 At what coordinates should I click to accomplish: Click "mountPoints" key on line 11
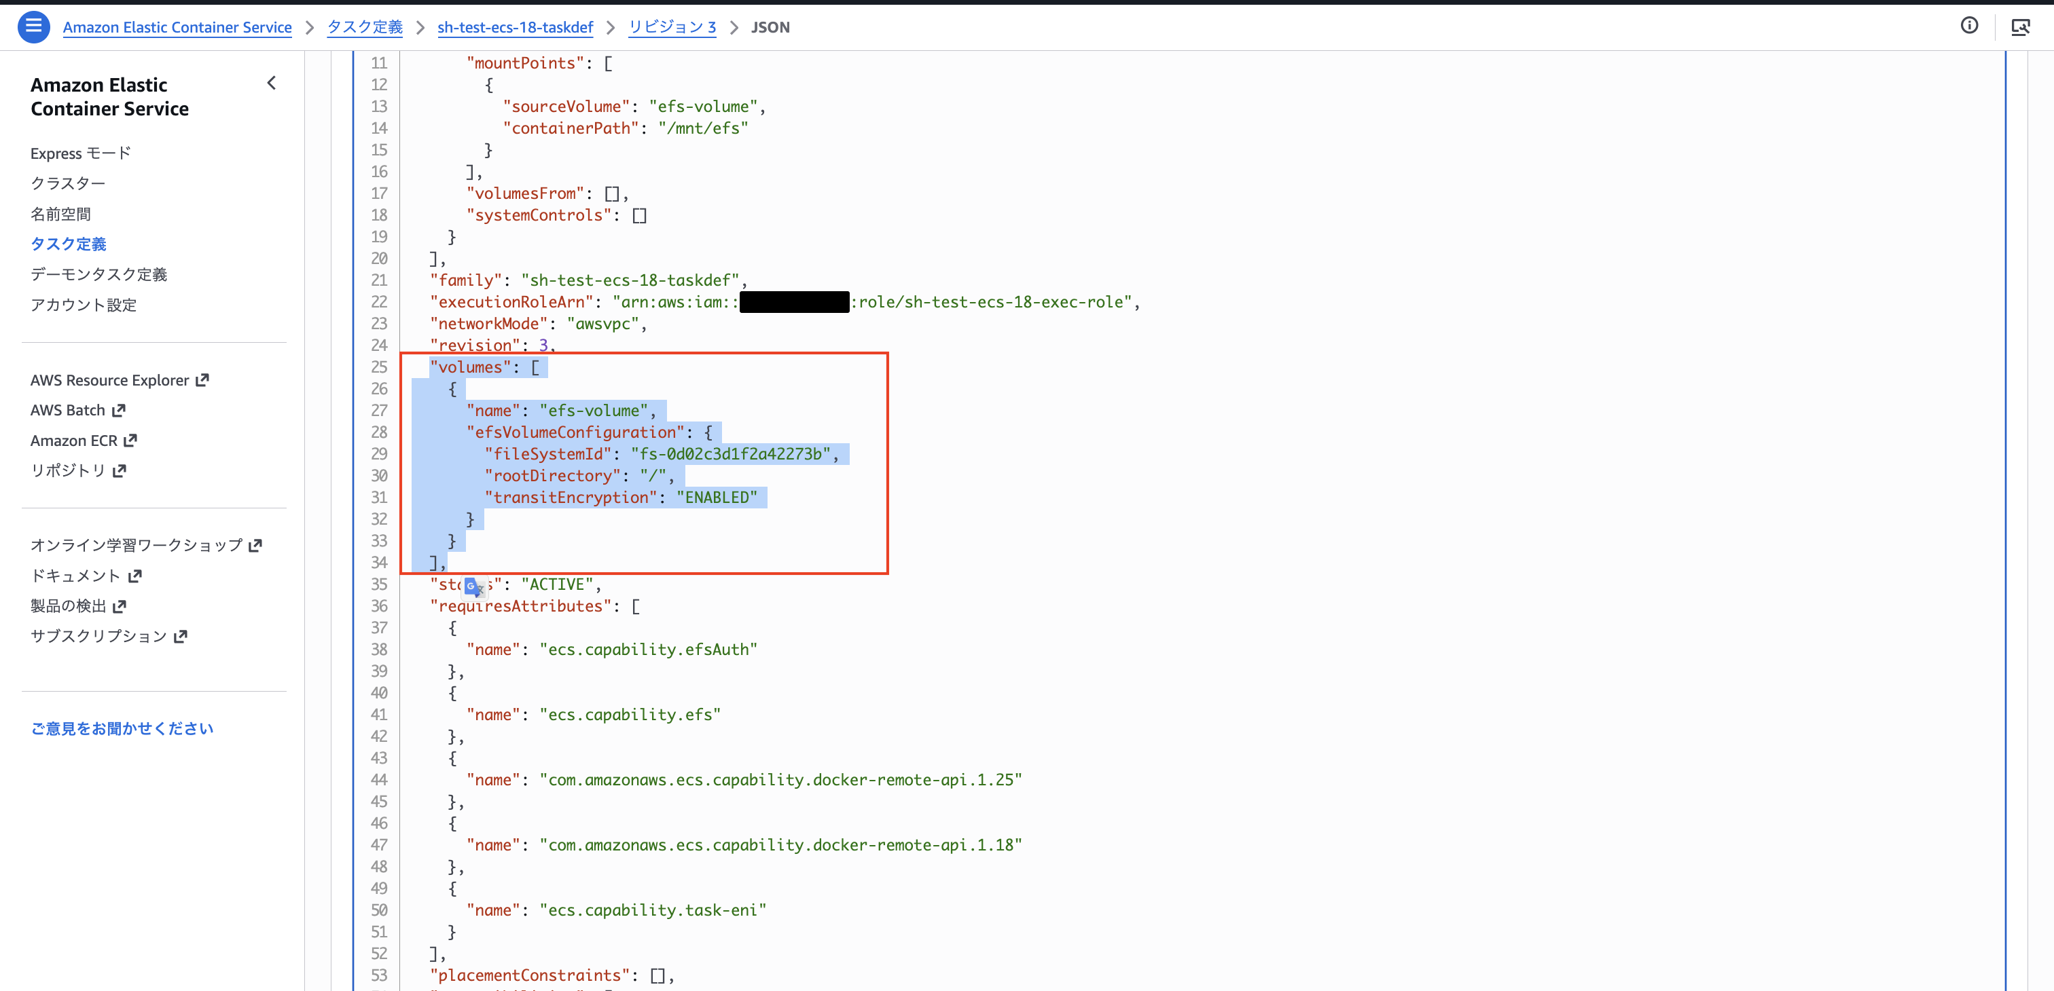pos(526,63)
